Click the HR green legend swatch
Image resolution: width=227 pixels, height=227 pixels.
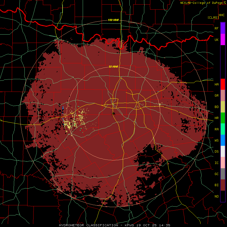click(x=223, y=118)
